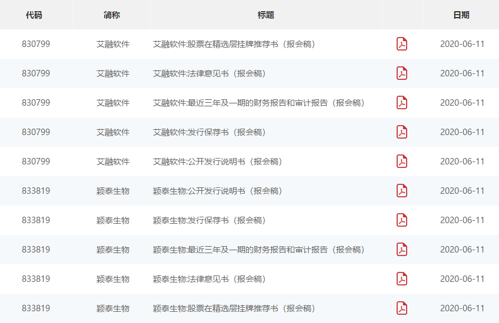
Task: Click title 艾融软件:公开发行说明书（报会稿）
Action: point(217,161)
